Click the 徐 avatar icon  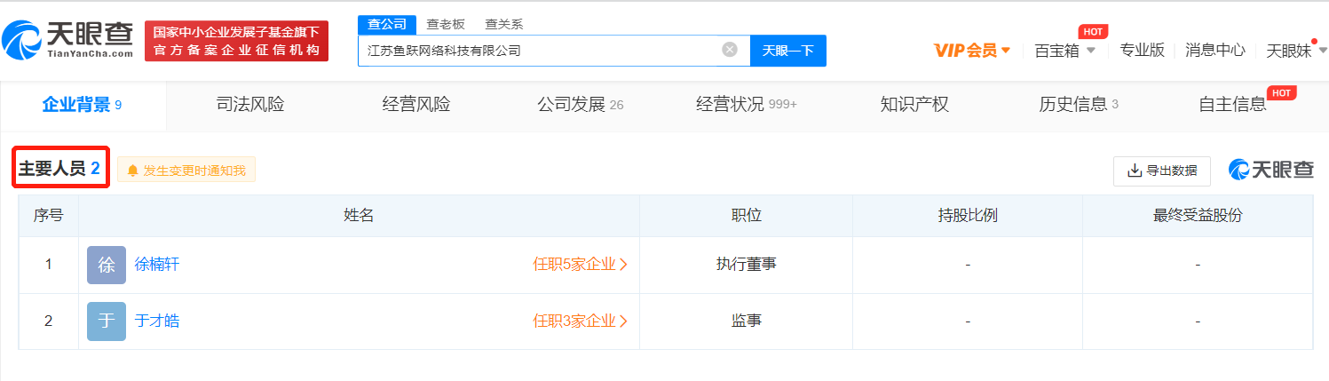tap(107, 265)
